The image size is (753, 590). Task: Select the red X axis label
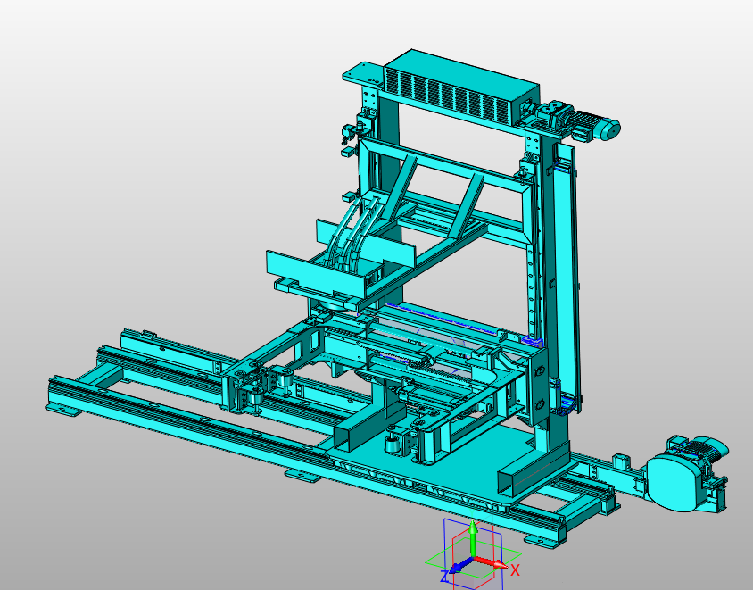516,570
